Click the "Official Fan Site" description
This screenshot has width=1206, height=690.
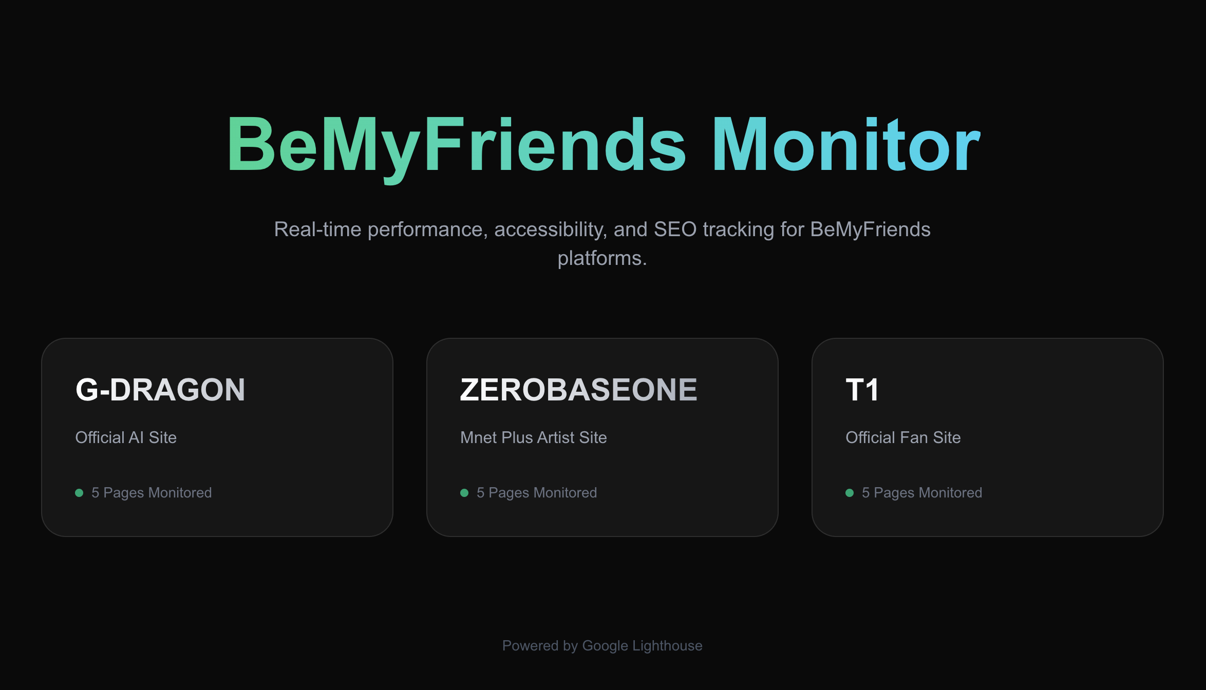point(903,437)
